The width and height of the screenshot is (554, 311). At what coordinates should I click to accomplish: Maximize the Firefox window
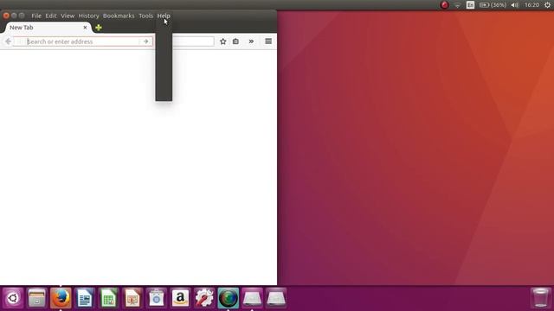[22, 16]
